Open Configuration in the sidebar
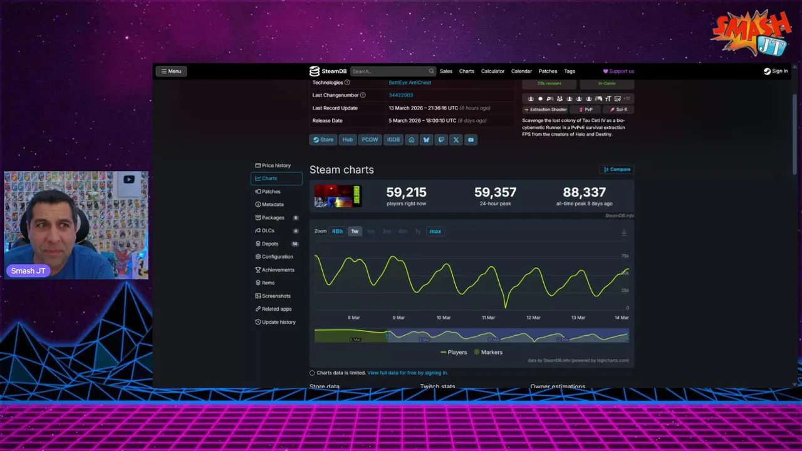This screenshot has height=451, width=802. click(276, 257)
